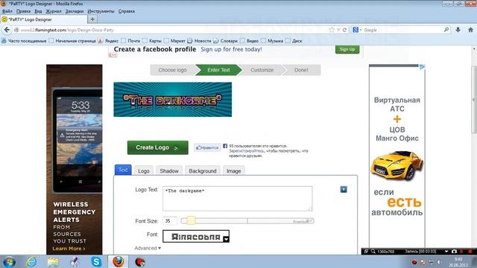Reload the page with the refresh icon
Viewport: 477px width, 268px height.
pos(344,30)
